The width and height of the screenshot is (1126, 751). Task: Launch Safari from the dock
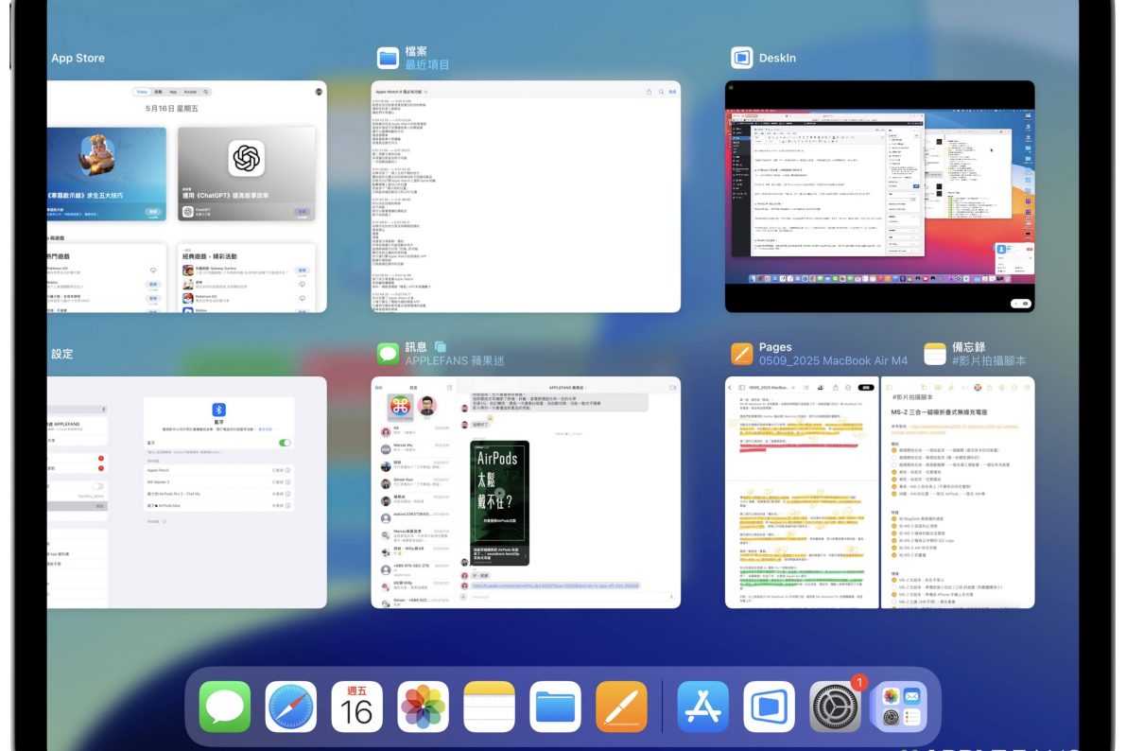(x=291, y=707)
